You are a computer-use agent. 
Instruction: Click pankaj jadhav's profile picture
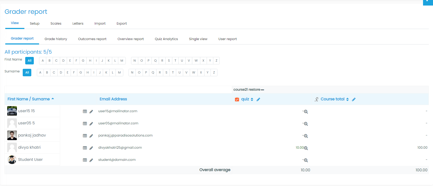pyautogui.click(x=12, y=135)
